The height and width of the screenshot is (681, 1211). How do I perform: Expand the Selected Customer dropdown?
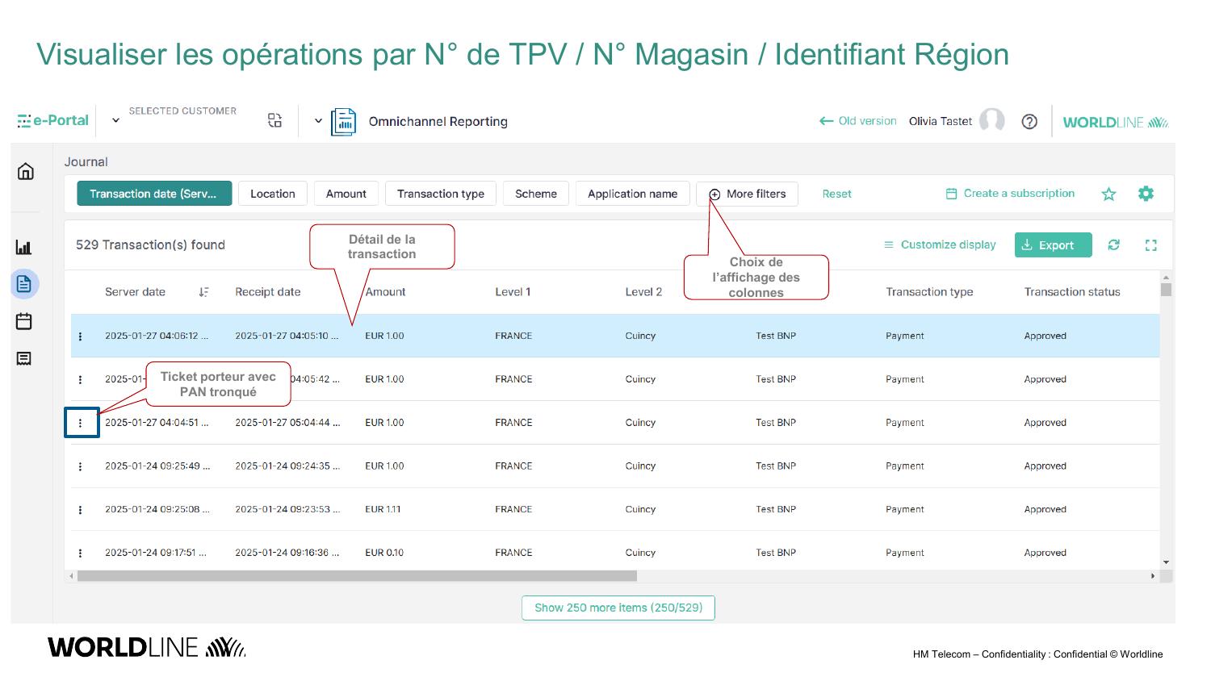[115, 120]
